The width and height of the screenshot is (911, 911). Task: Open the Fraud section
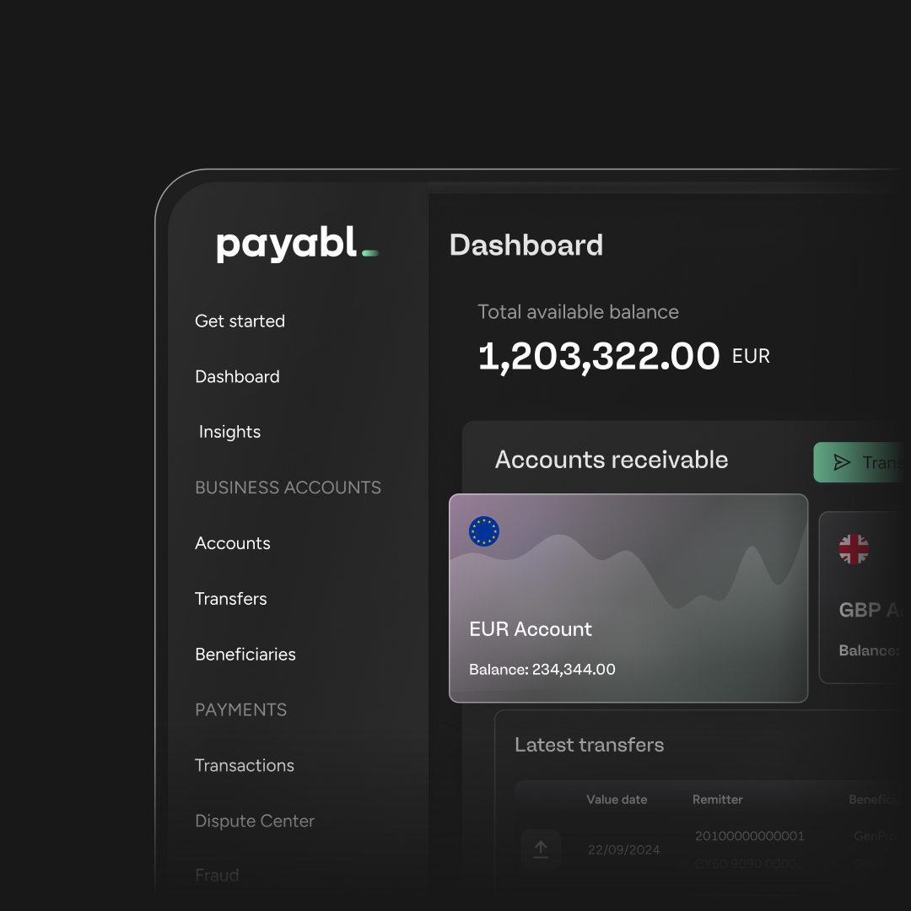point(217,875)
